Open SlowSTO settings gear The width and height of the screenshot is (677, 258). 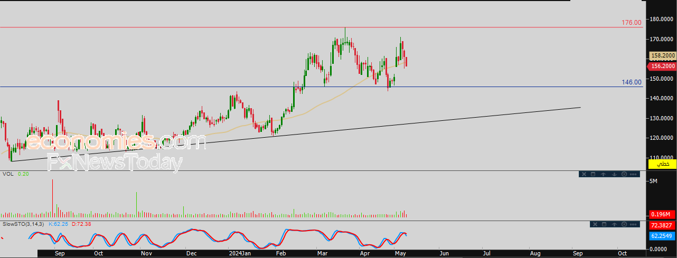coord(624,224)
